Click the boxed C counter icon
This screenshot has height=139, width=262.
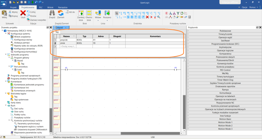coord(139,17)
